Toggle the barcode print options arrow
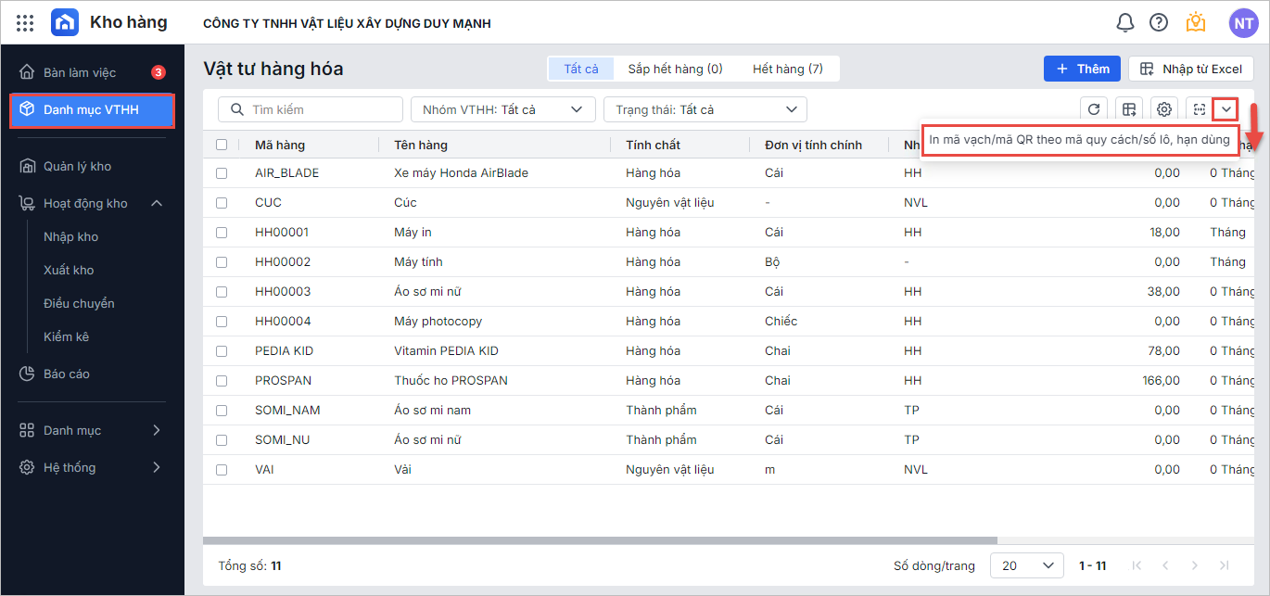Screen dimensions: 1270x596 click(x=1226, y=109)
